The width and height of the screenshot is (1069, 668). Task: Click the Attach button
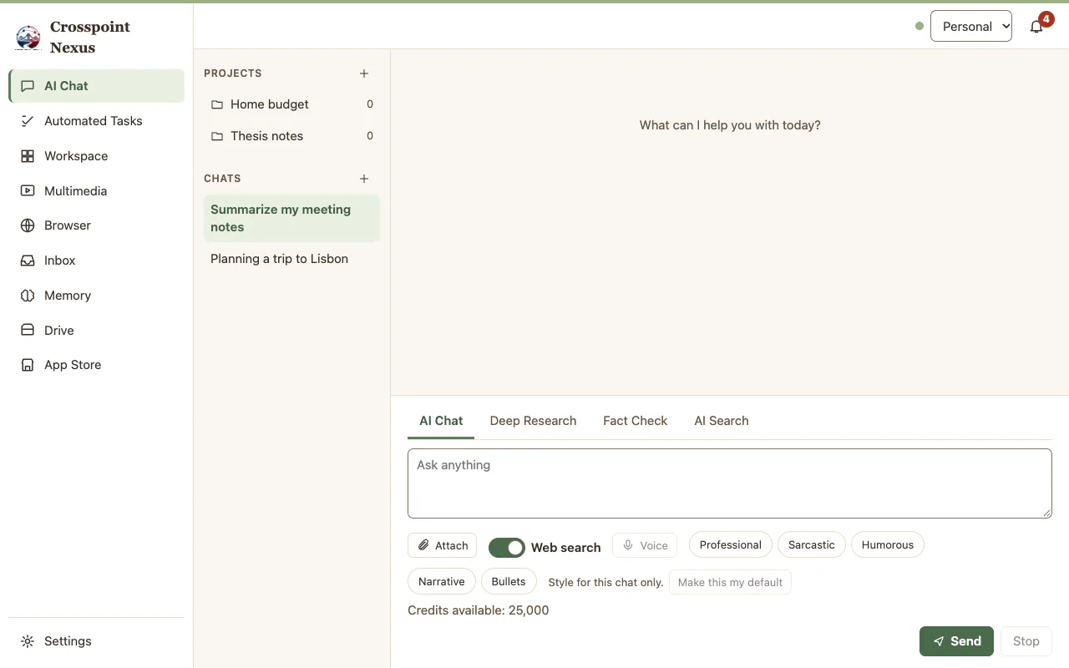pyautogui.click(x=443, y=546)
